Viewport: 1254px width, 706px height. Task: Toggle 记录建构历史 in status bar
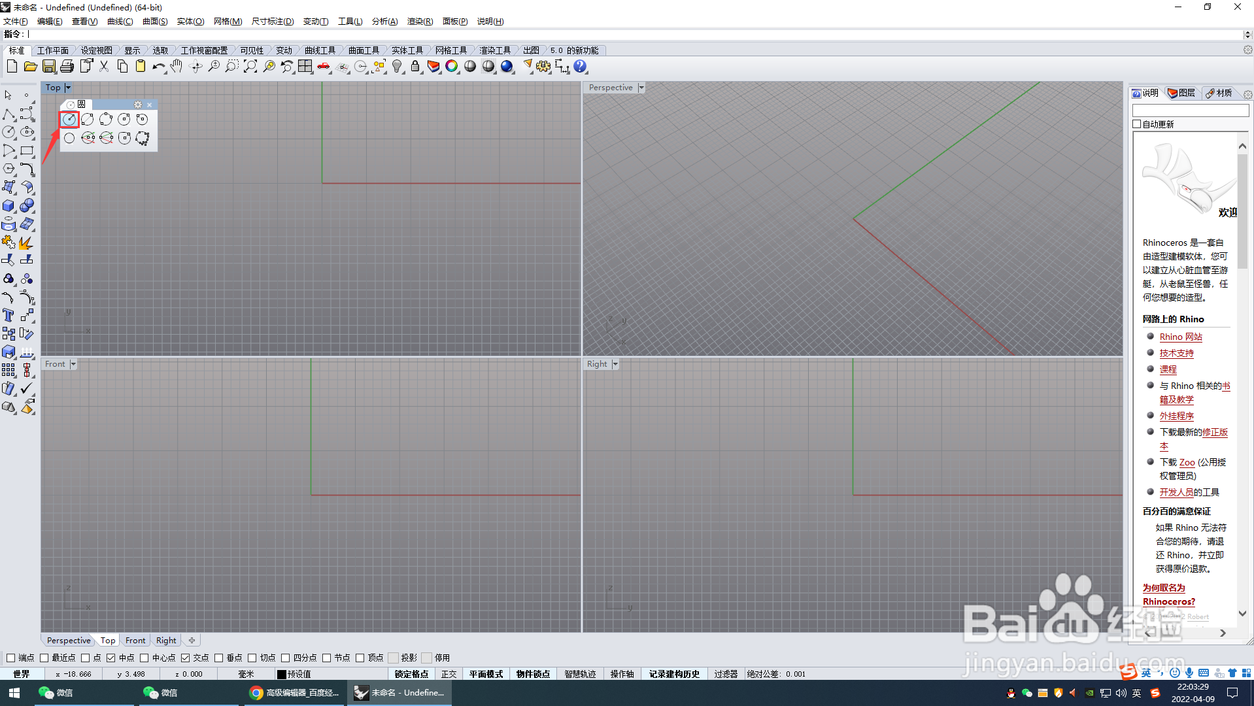tap(674, 674)
